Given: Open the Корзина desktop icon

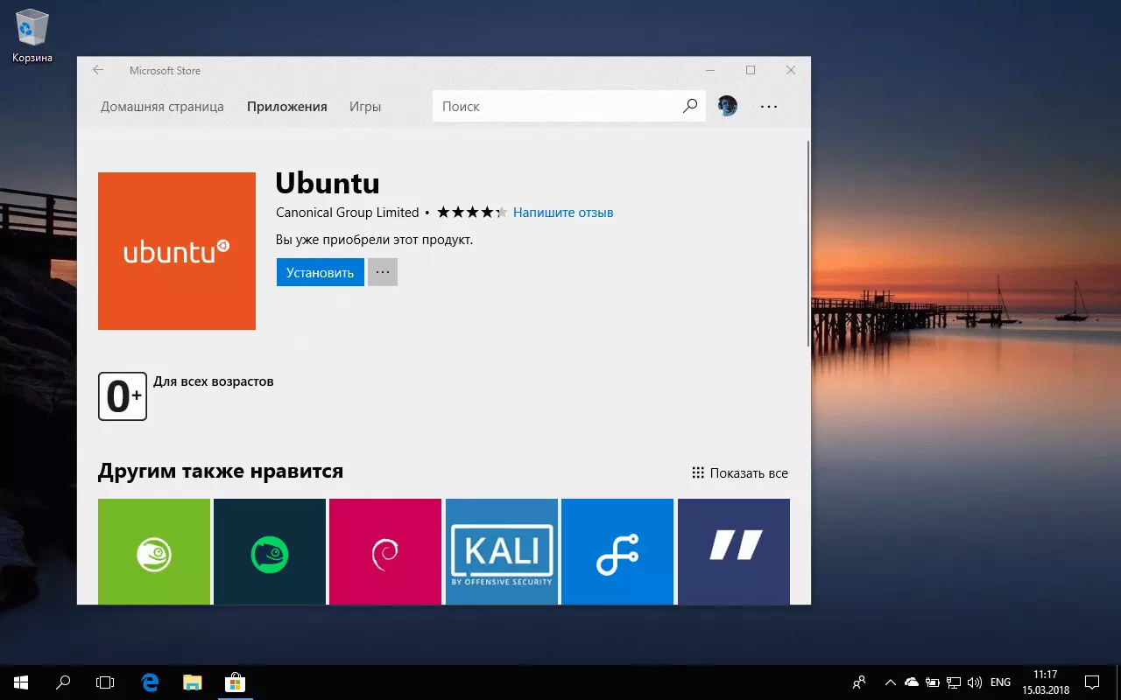Looking at the screenshot, I should click(x=32, y=36).
